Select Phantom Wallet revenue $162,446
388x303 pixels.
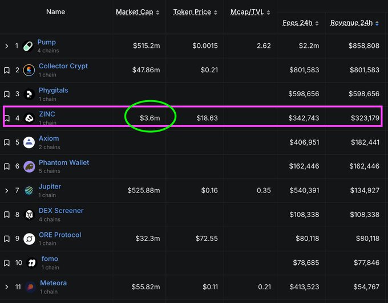coord(364,166)
